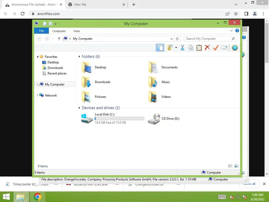Switch to details view icon
This screenshot has height=202, width=269.
click(x=230, y=166)
